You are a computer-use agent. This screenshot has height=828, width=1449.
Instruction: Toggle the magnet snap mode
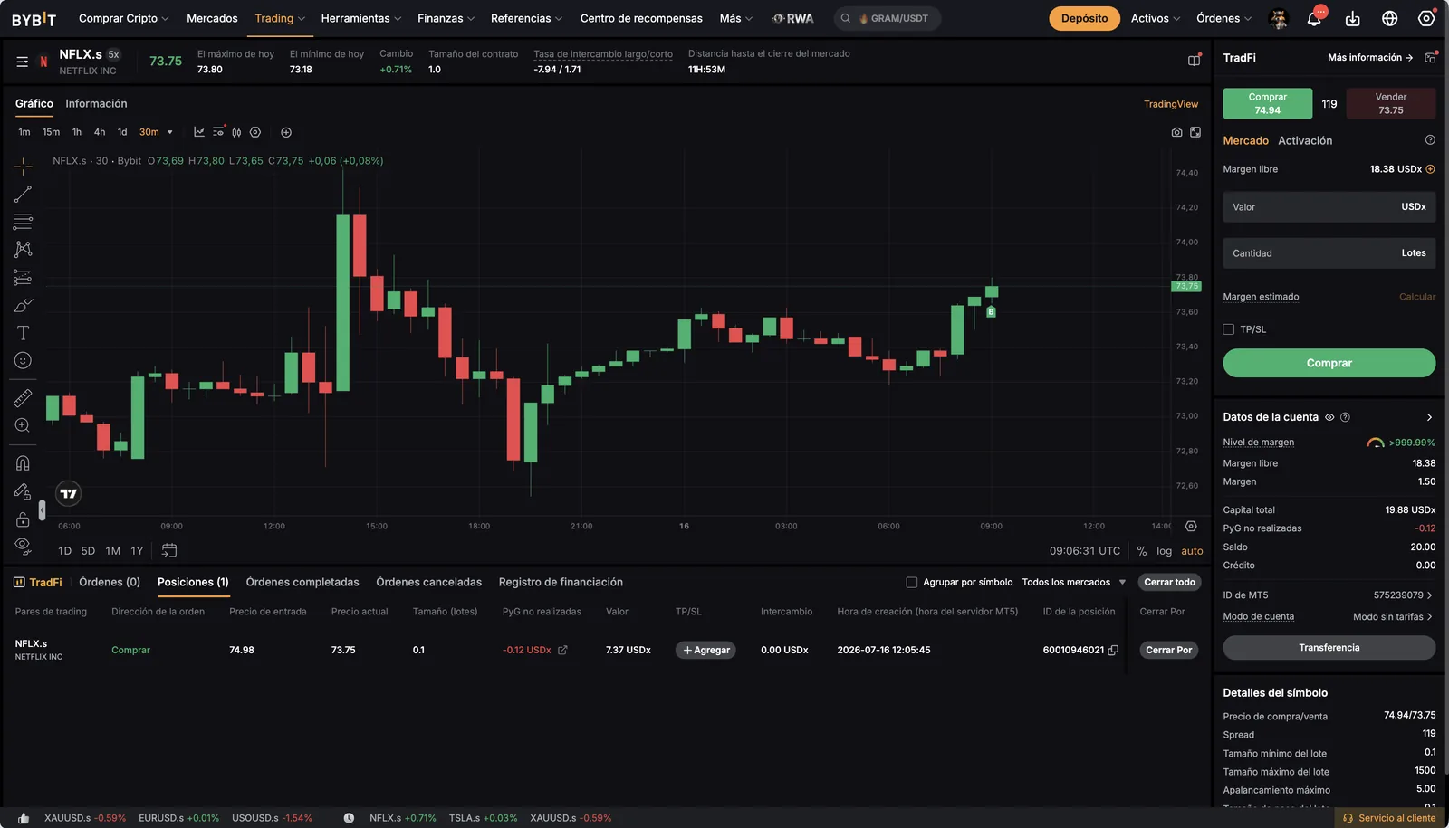tap(23, 462)
